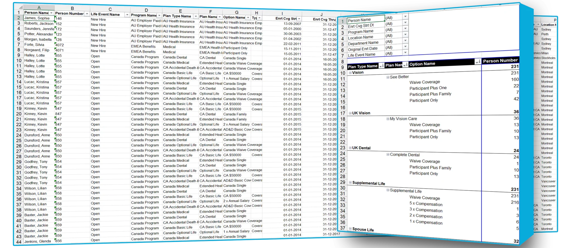Select column A header
The height and width of the screenshot is (248, 571).
coord(39,8)
